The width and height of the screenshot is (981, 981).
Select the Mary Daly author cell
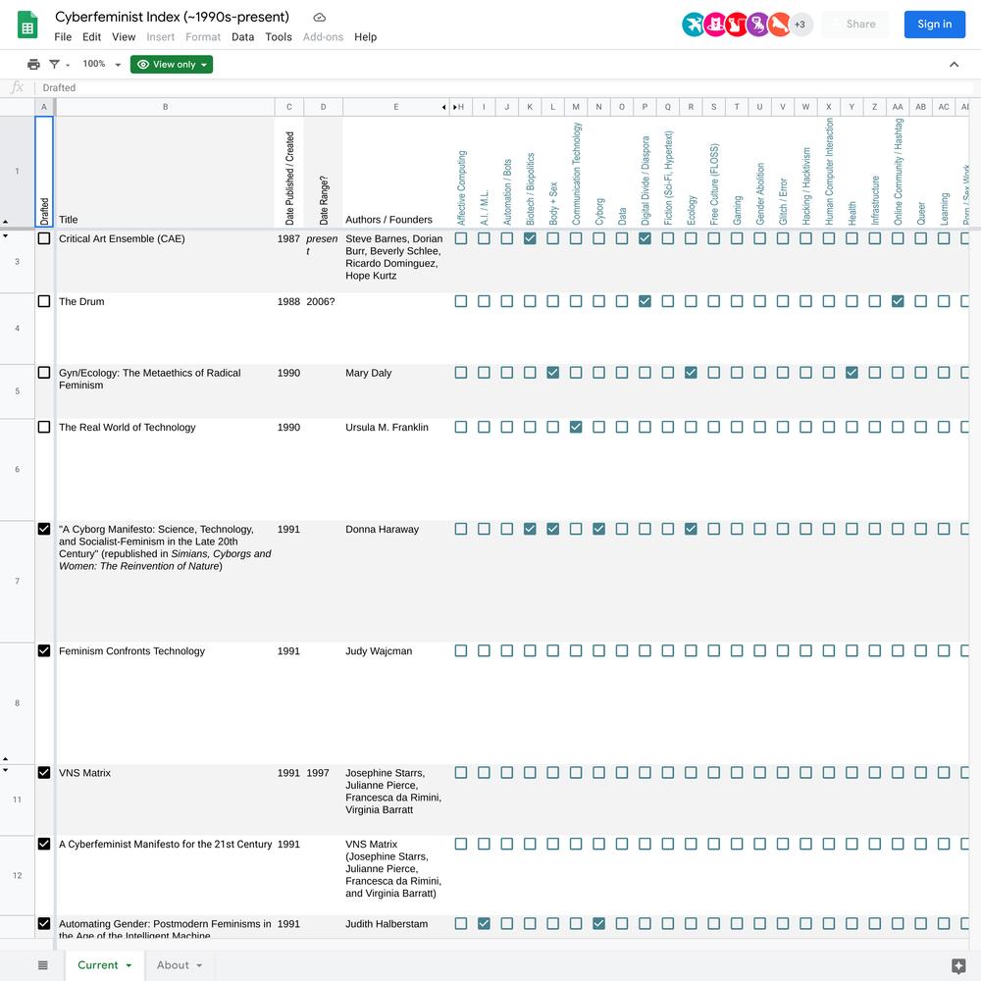click(396, 391)
